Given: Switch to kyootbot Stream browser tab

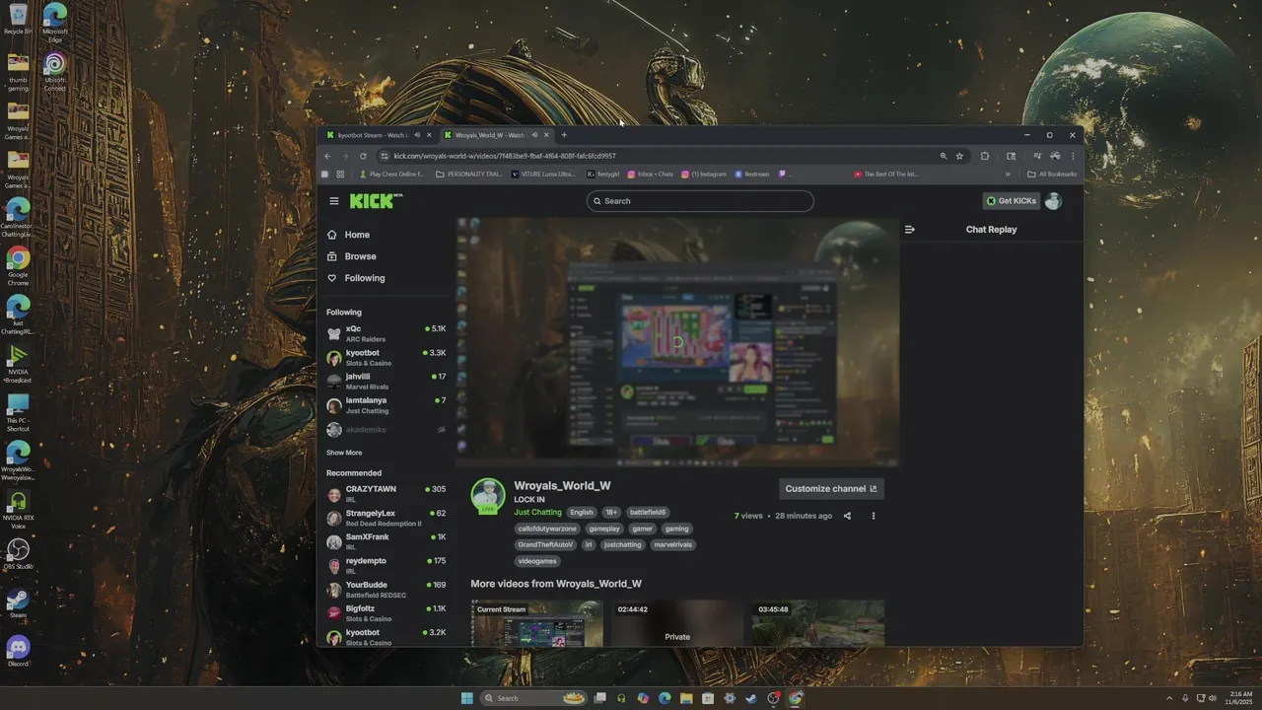Looking at the screenshot, I should point(372,135).
